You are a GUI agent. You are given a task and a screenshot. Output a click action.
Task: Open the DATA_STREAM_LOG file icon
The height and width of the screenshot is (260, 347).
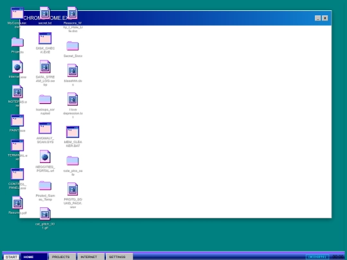pyautogui.click(x=45, y=67)
